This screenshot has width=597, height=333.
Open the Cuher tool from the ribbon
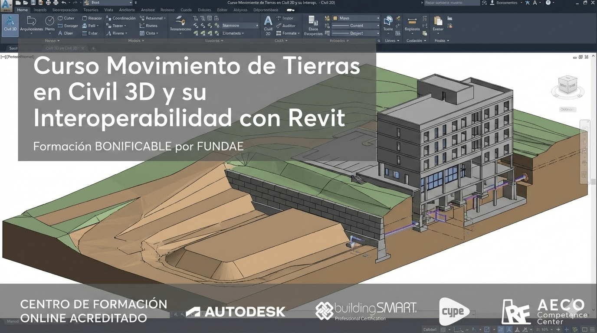point(66,18)
